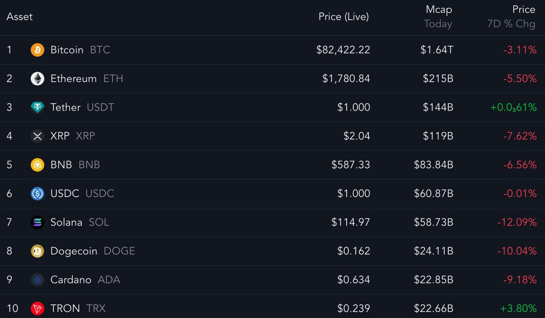Image resolution: width=545 pixels, height=318 pixels.
Task: Open the Solana asset name link
Action: 66,223
